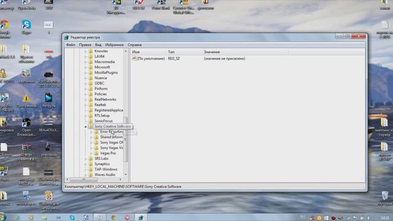
Task: Select the SonicFocus key
Action: pyautogui.click(x=104, y=121)
